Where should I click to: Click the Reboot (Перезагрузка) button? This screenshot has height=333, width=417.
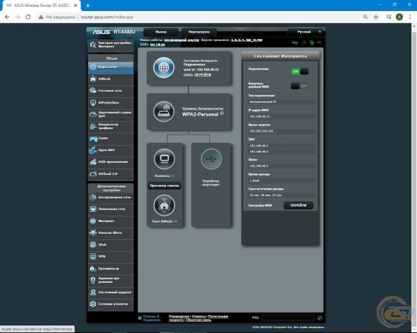[x=199, y=32]
